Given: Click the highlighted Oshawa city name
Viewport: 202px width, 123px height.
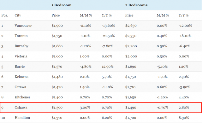Looking at the screenshot, I should coord(21,108).
